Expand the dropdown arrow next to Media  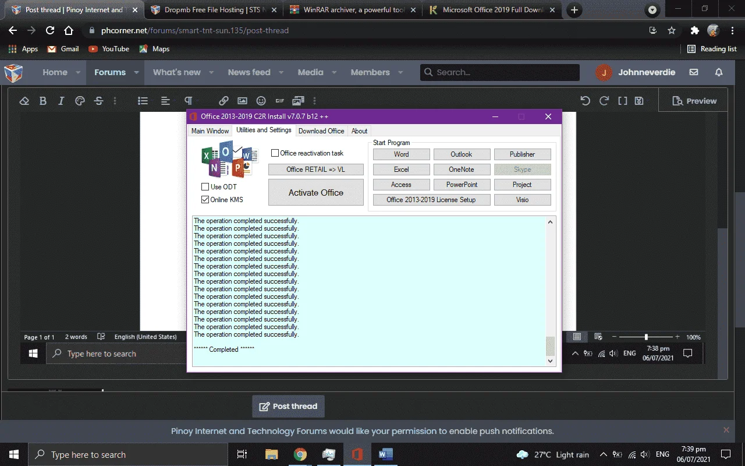(x=334, y=73)
